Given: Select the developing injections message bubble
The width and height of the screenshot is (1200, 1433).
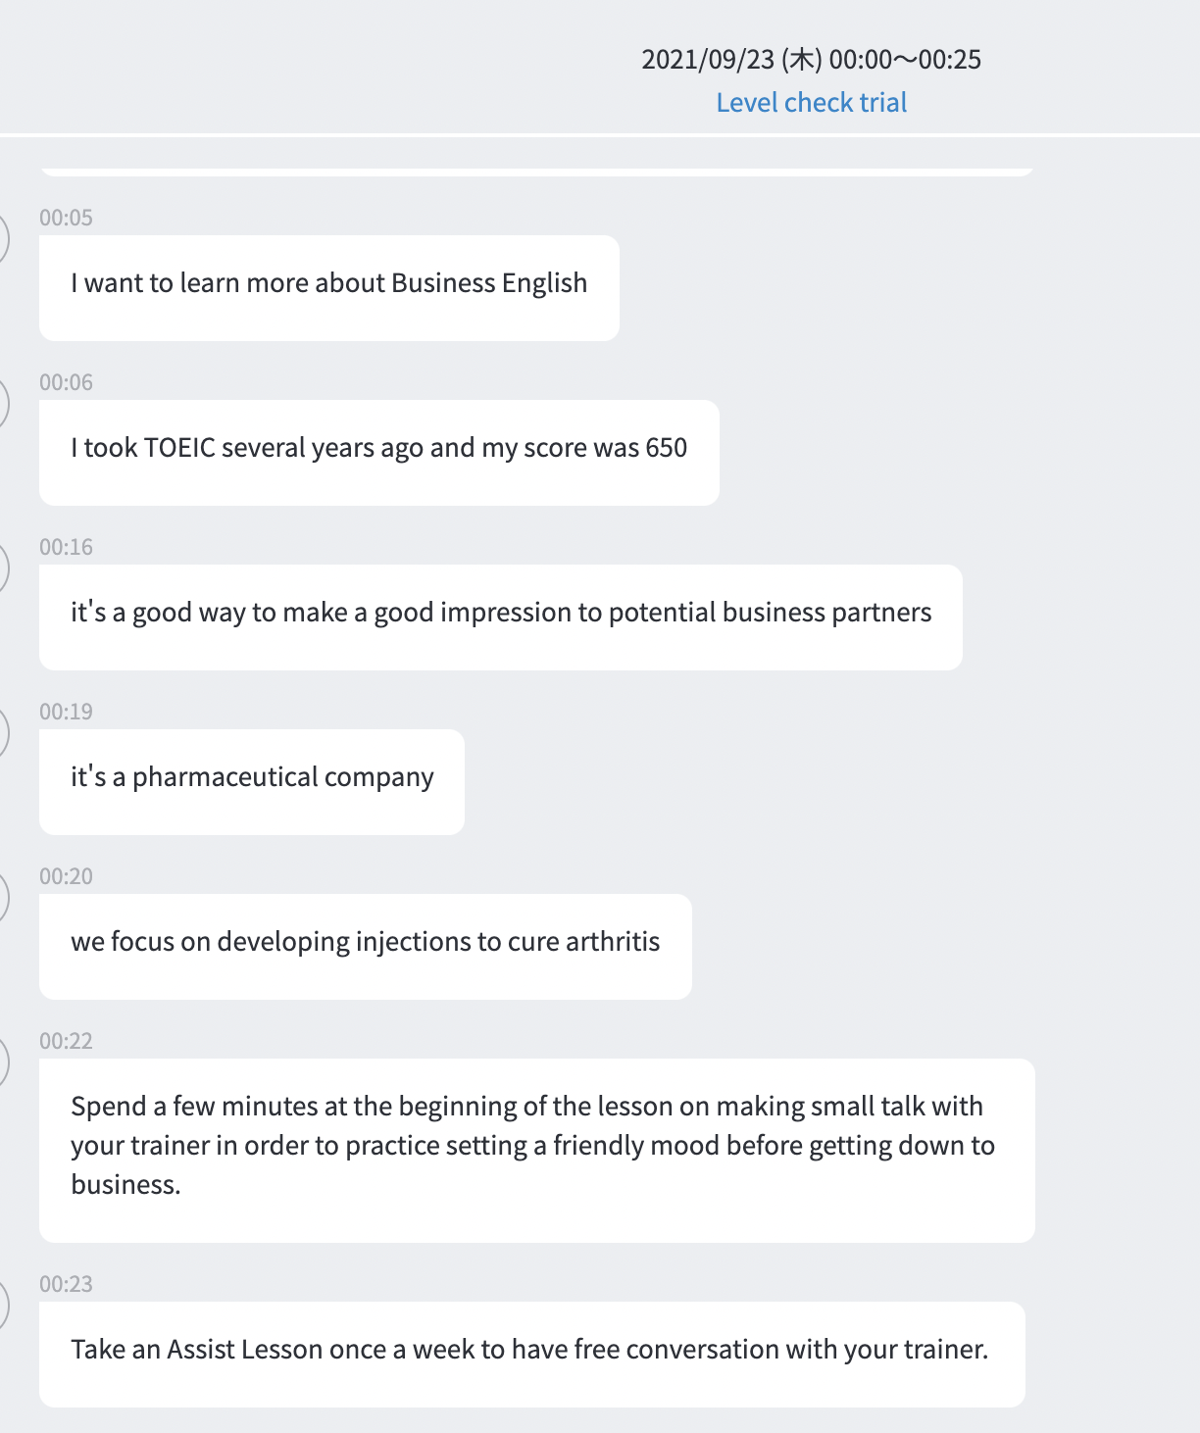Looking at the screenshot, I should point(365,947).
